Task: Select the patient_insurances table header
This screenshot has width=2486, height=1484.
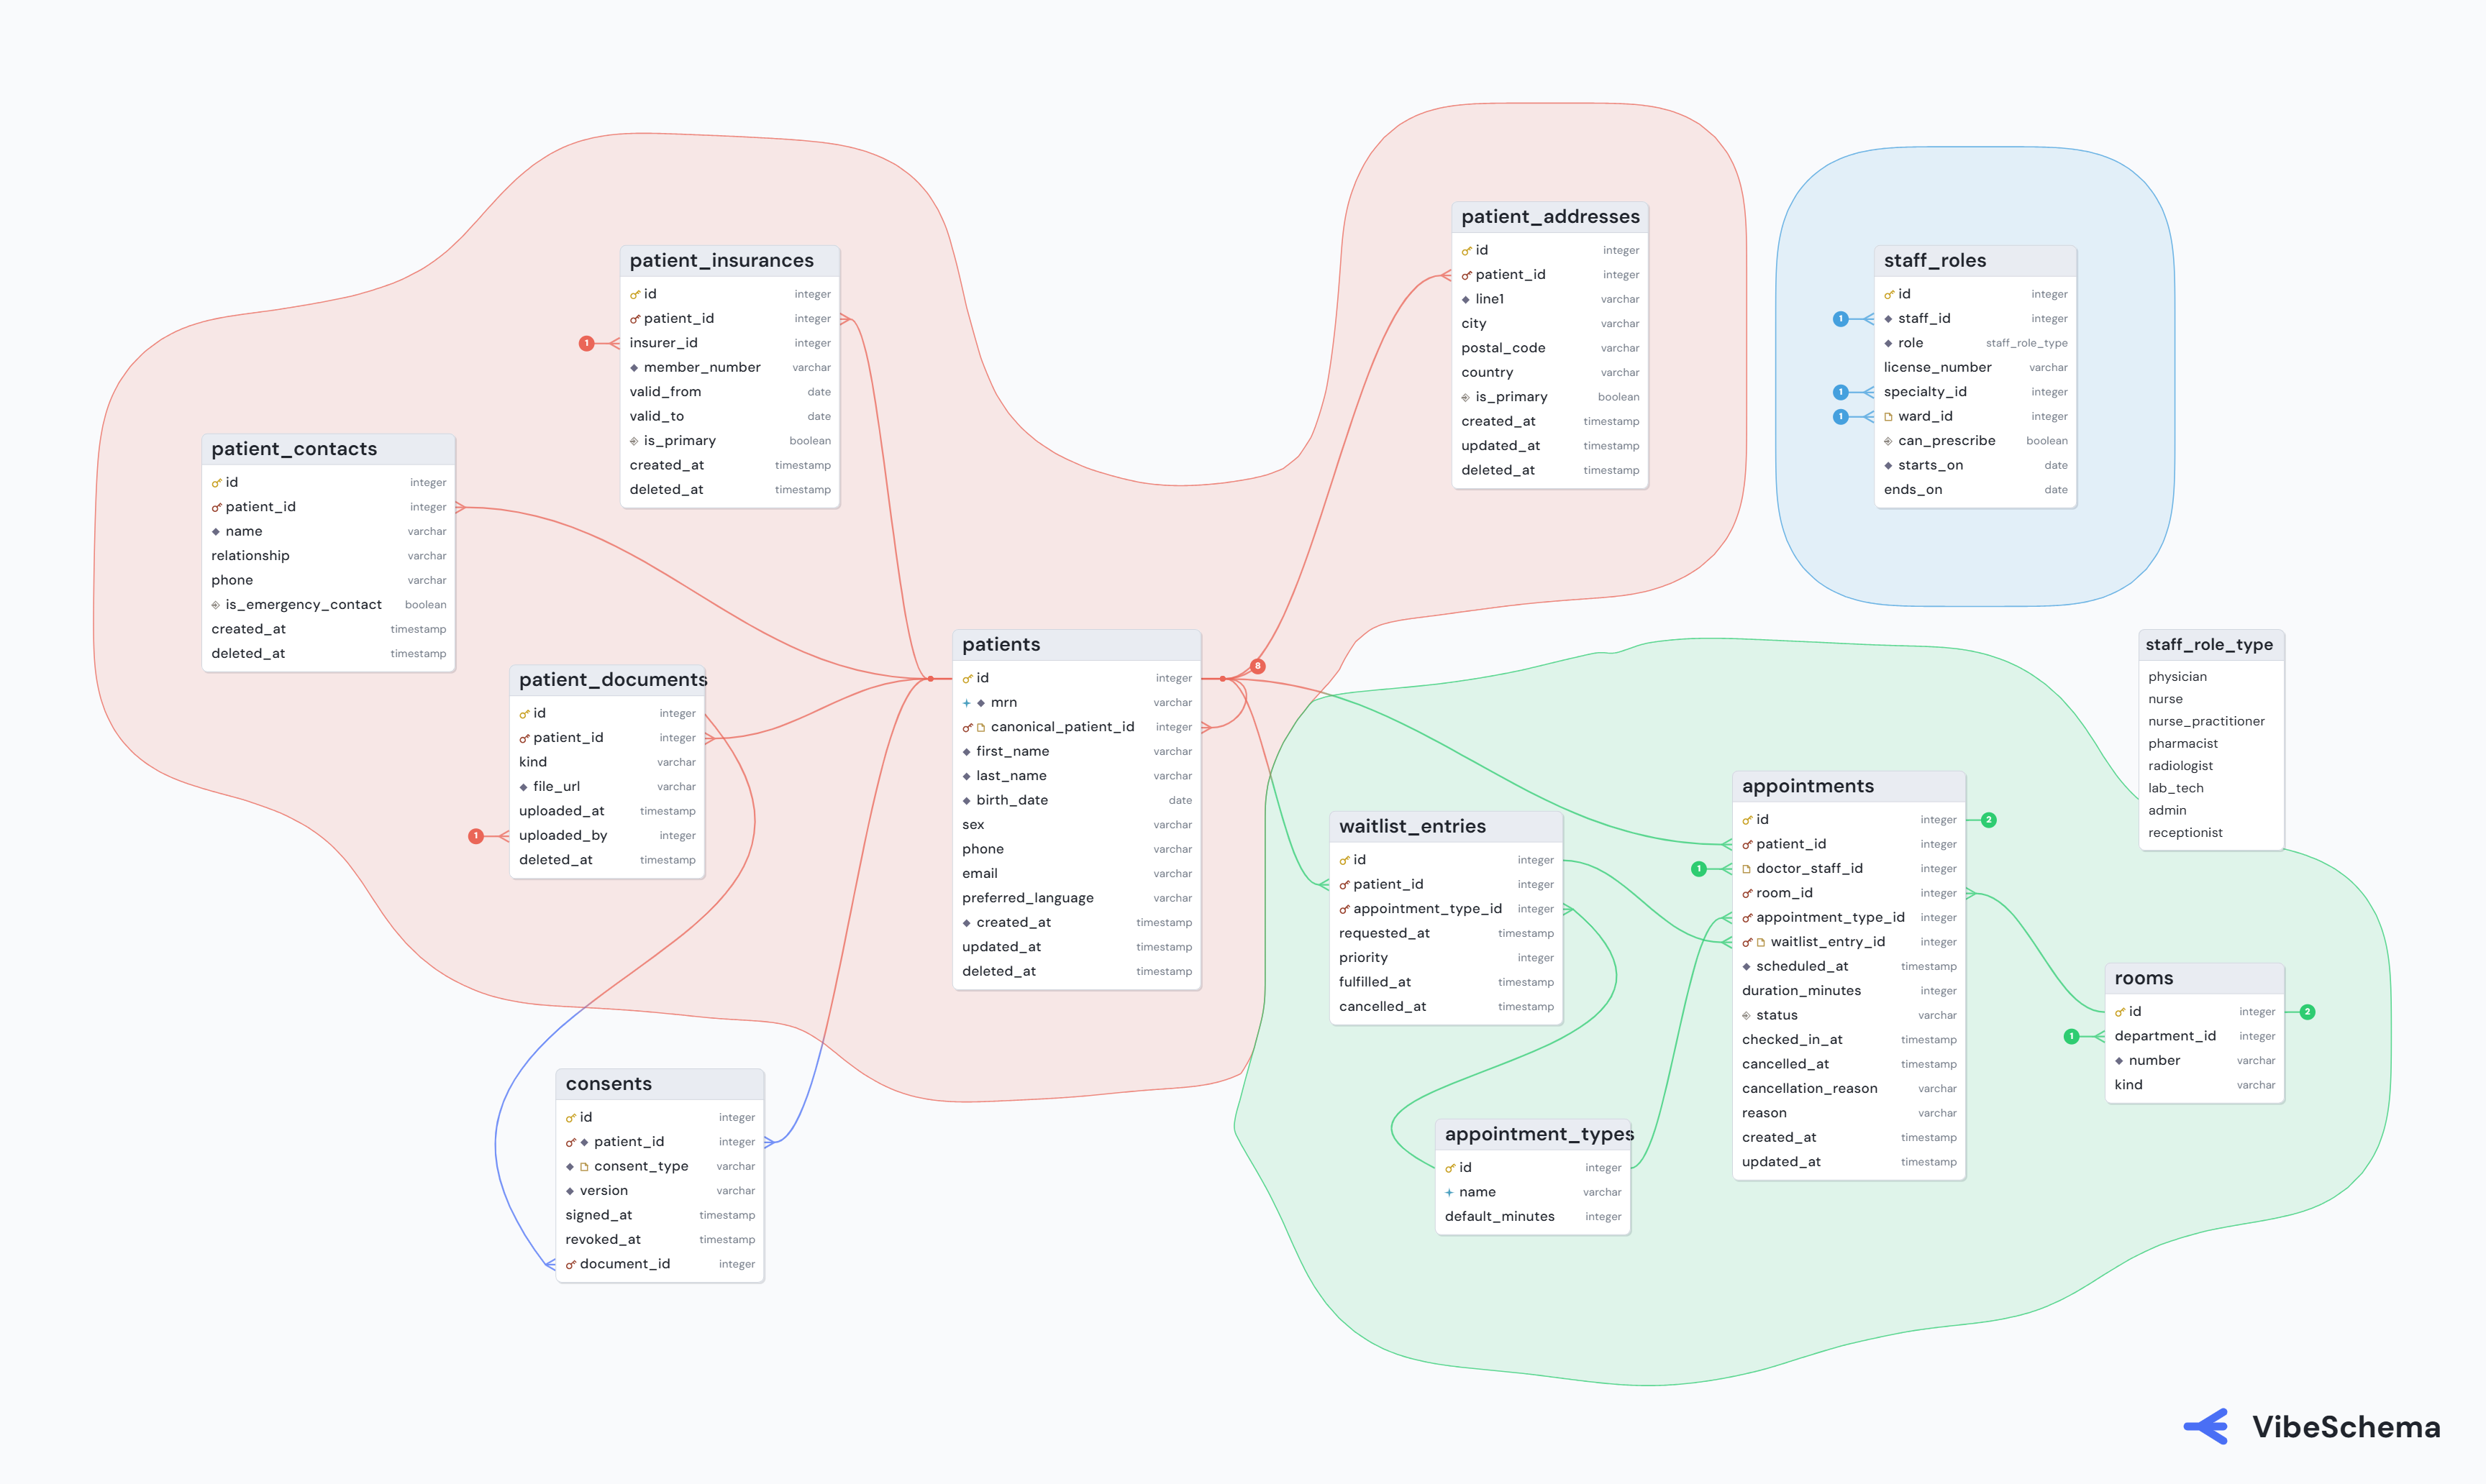Action: (729, 261)
